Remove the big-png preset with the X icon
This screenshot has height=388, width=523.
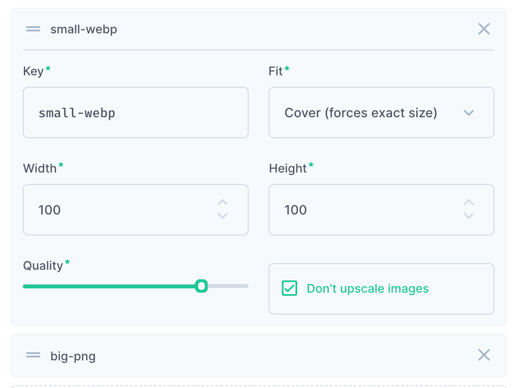(484, 355)
